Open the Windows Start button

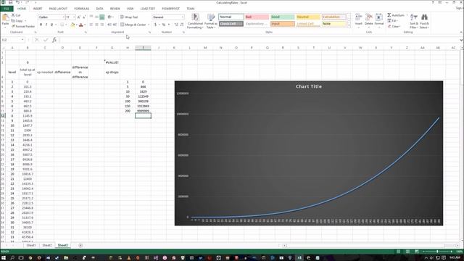[x=4, y=258]
